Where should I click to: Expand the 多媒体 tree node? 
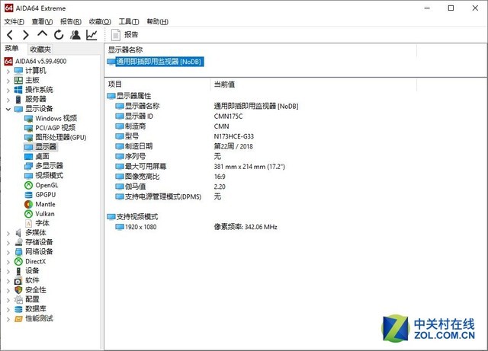click(x=8, y=233)
